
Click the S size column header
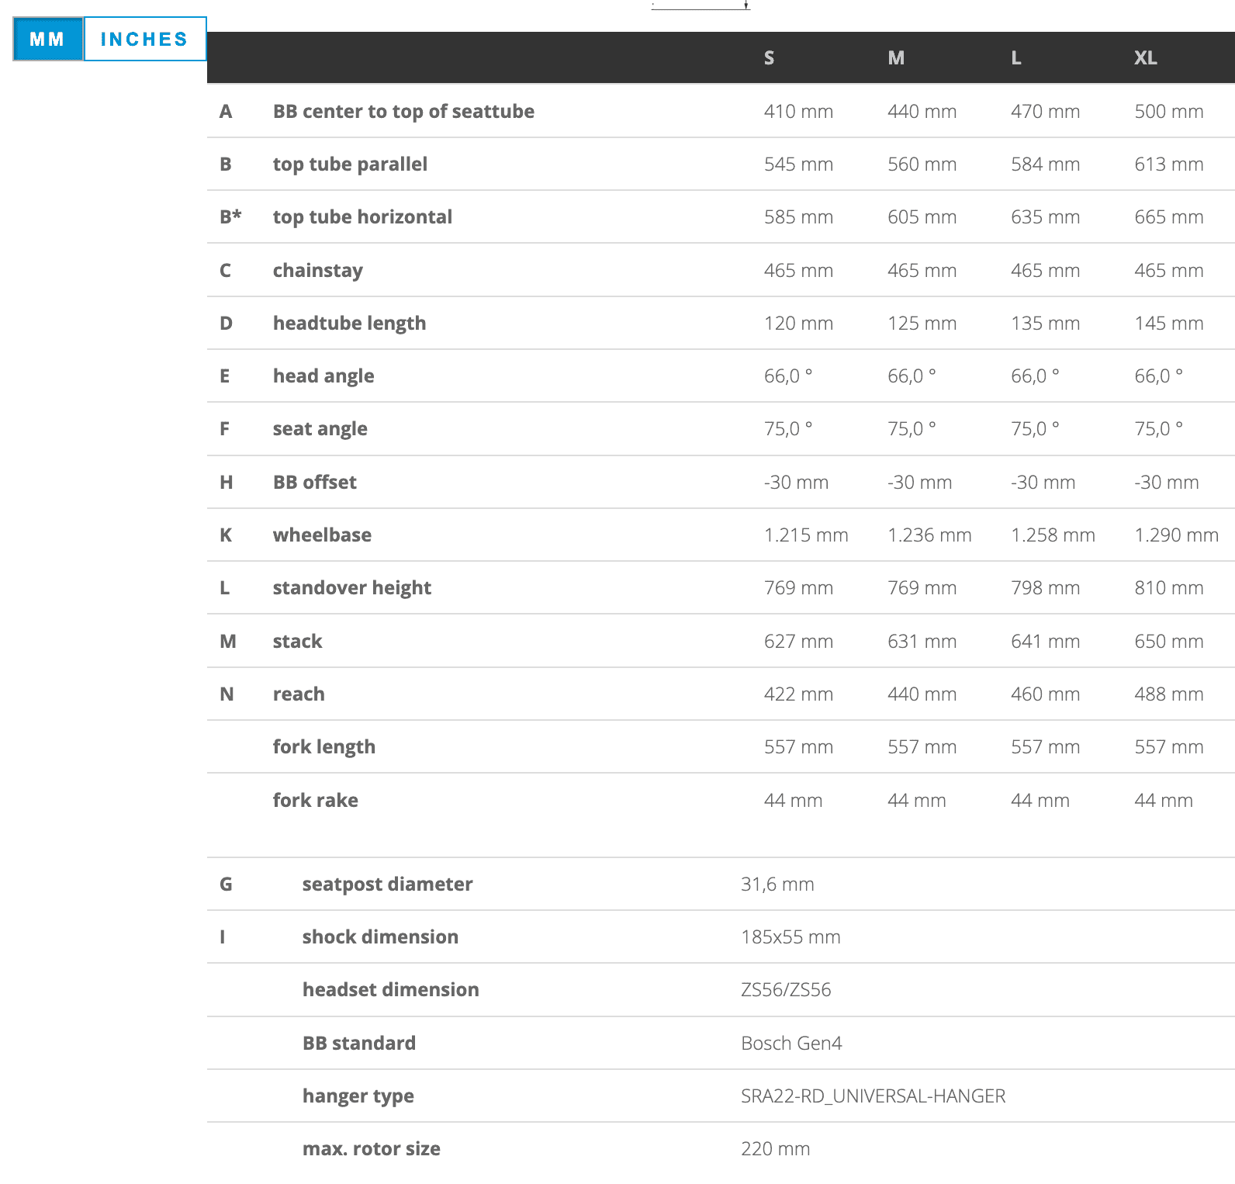click(x=769, y=58)
